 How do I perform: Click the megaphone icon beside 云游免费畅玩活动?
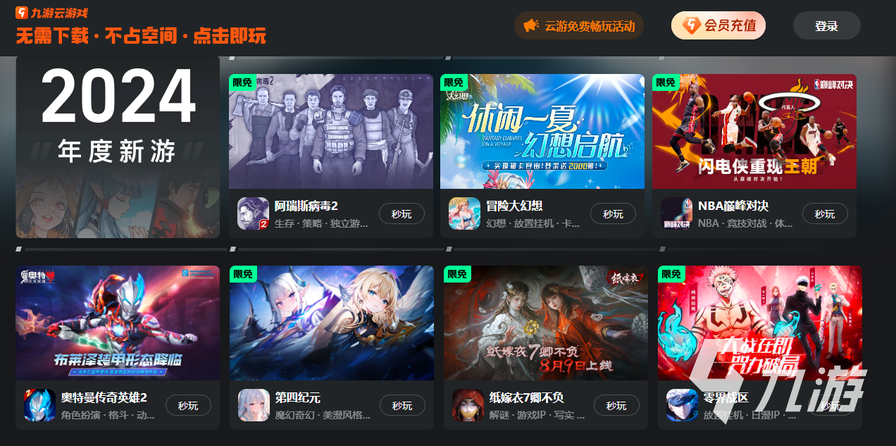coord(531,26)
